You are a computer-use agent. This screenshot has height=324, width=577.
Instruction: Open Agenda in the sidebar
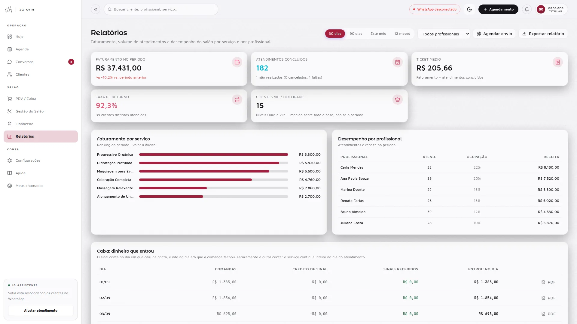pyautogui.click(x=41, y=49)
